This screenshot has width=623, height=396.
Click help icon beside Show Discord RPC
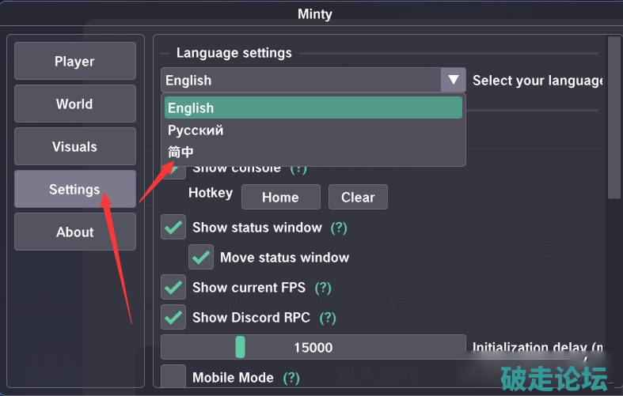pyautogui.click(x=328, y=318)
